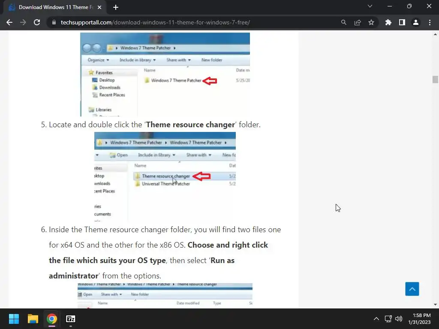This screenshot has width=439, height=329.
Task: Toggle the browser side panel
Action: tap(402, 22)
